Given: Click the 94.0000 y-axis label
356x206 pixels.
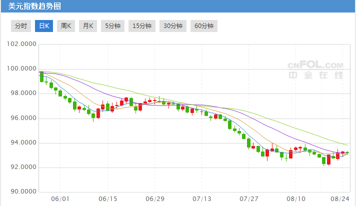Looking at the screenshot, I should click(x=23, y=142).
